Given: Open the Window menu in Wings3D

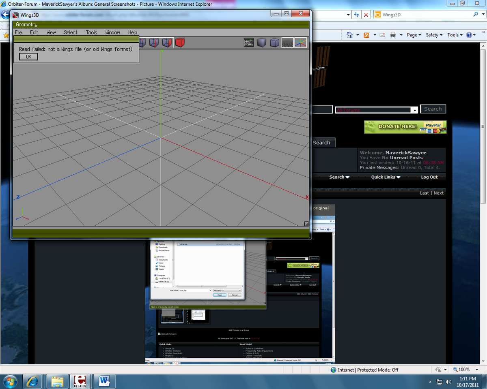Looking at the screenshot, I should pos(112,32).
